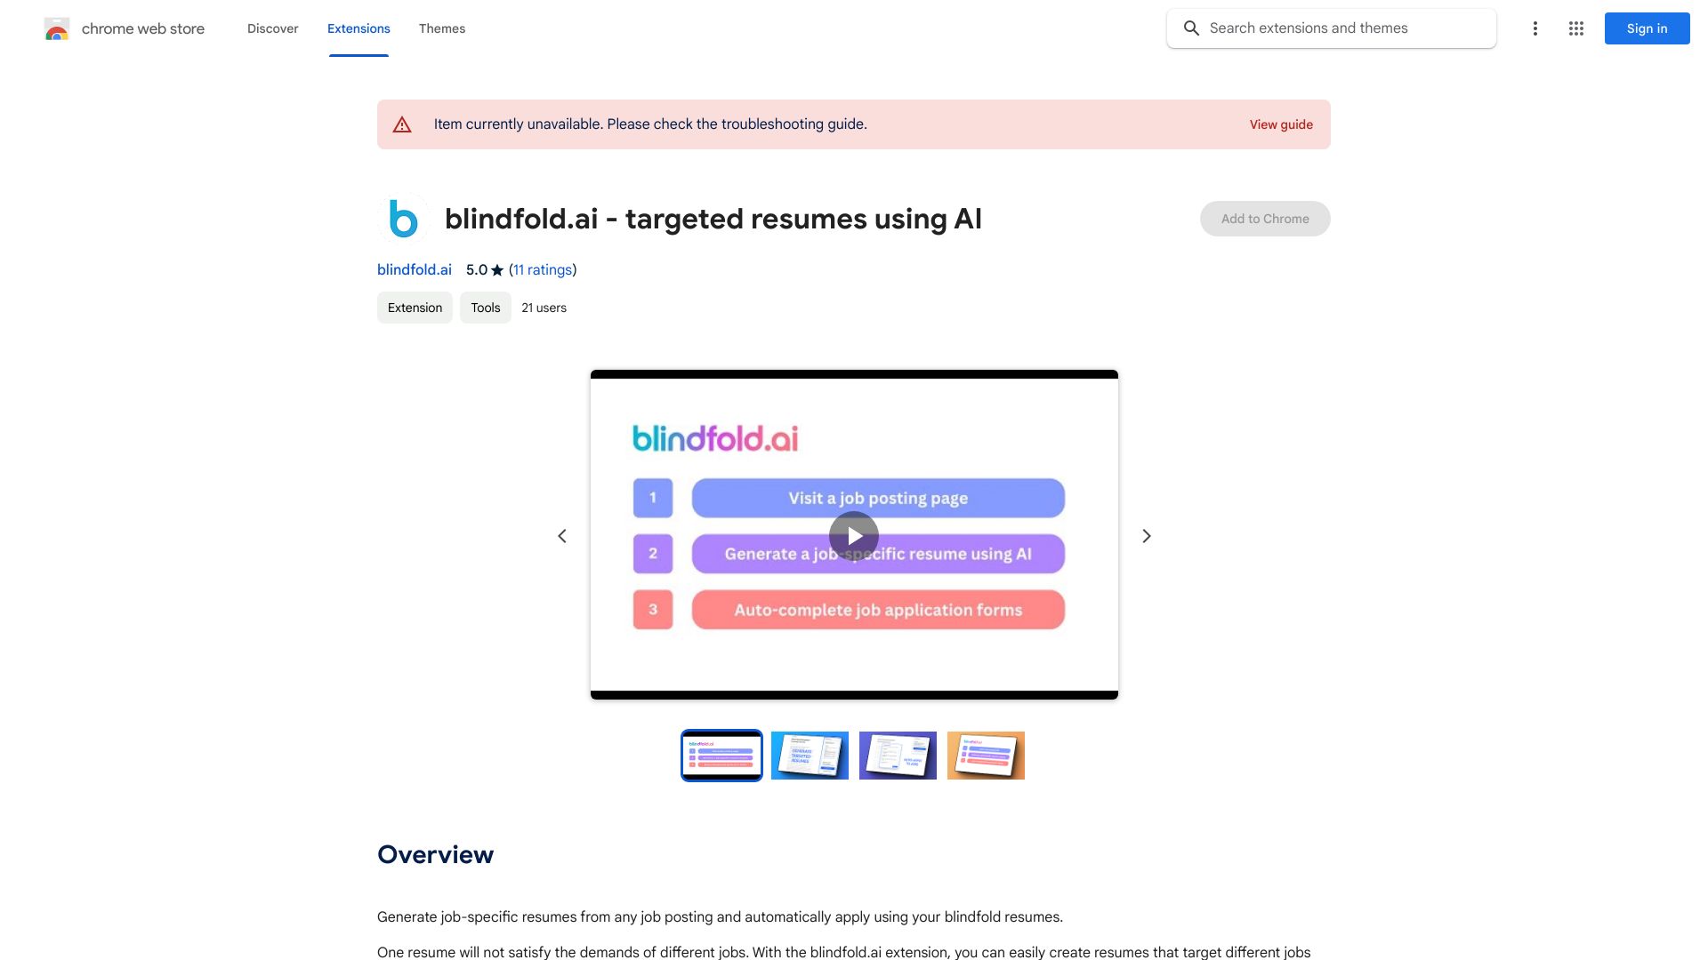Click the right arrow navigation icon
The height and width of the screenshot is (960, 1708).
[1146, 536]
